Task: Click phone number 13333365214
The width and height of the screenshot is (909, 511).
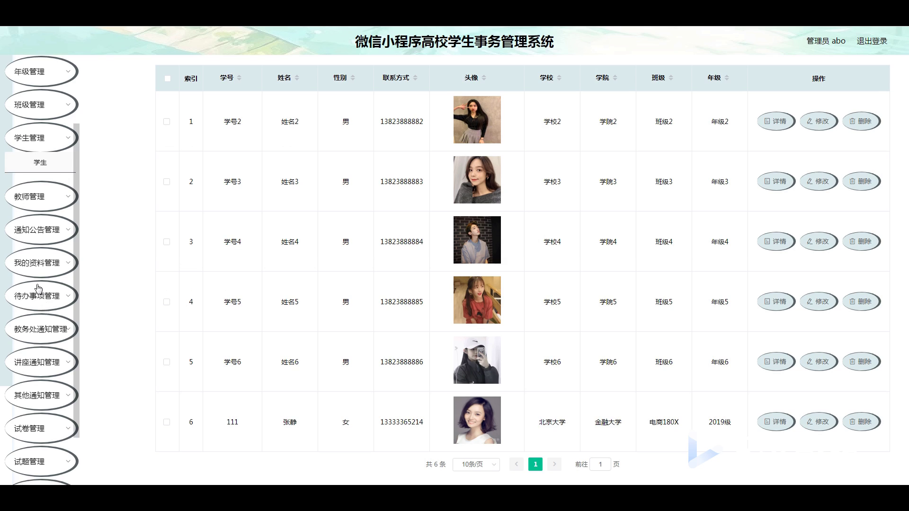Action: (401, 422)
